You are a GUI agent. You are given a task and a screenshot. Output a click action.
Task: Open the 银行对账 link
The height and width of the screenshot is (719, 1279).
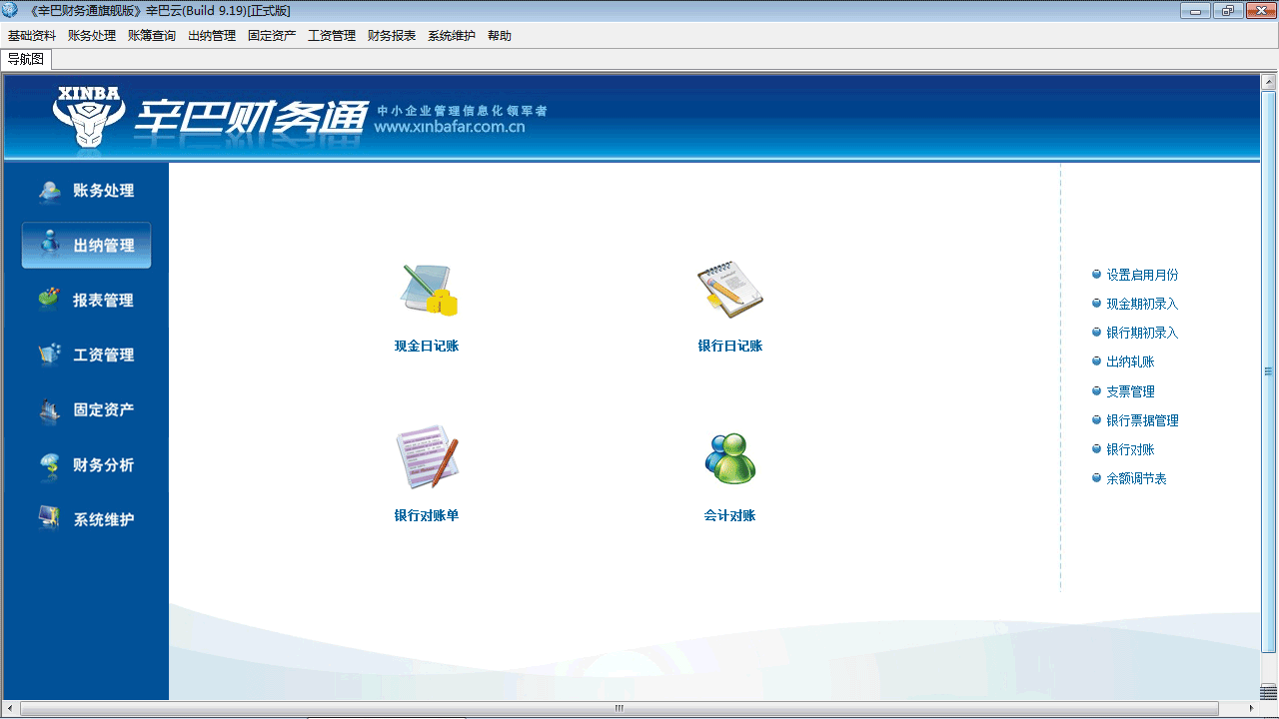[1130, 449]
